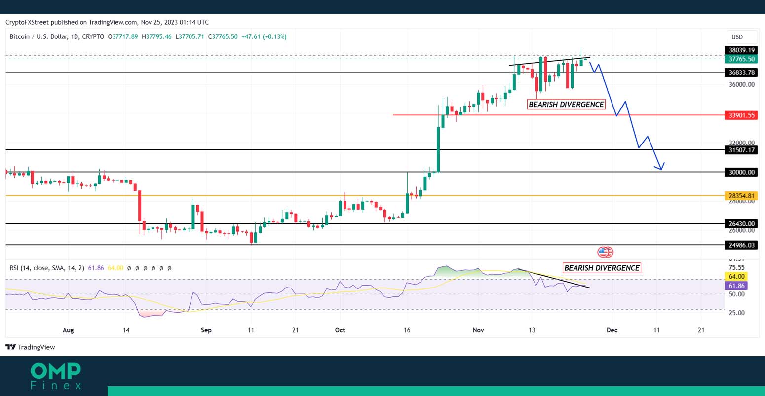
Task: Click the yellow 64.00 RSI label
Action: [x=736, y=277]
